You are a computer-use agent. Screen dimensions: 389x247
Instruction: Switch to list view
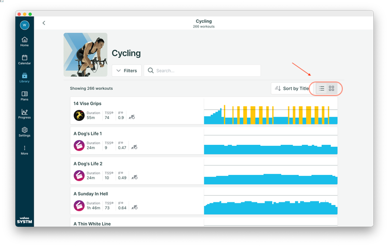pyautogui.click(x=322, y=88)
